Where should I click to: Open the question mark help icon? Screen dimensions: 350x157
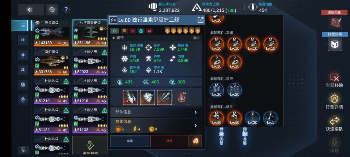(66, 10)
